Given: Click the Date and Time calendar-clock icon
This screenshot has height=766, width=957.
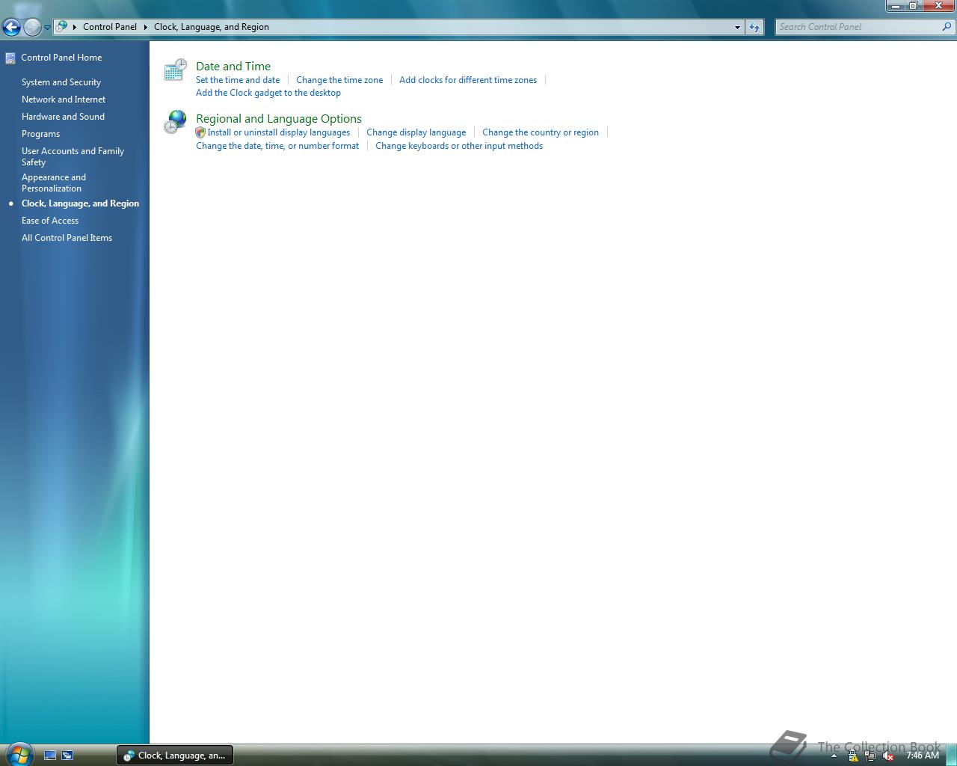Looking at the screenshot, I should tap(175, 70).
